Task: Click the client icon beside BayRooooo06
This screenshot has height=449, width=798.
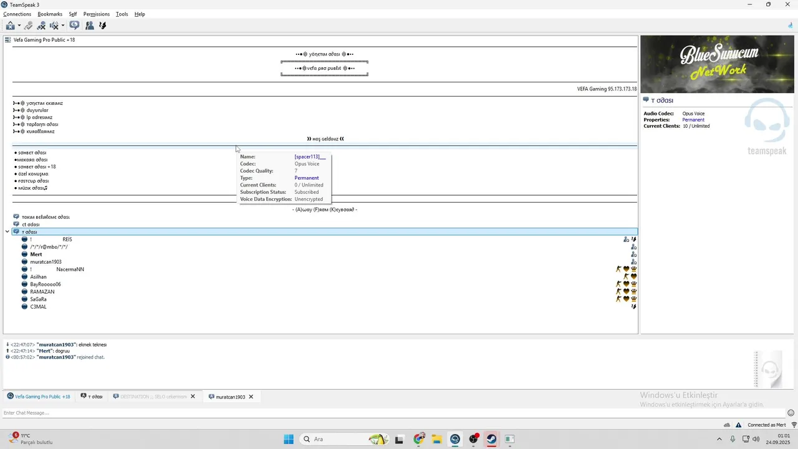Action: [x=24, y=284]
